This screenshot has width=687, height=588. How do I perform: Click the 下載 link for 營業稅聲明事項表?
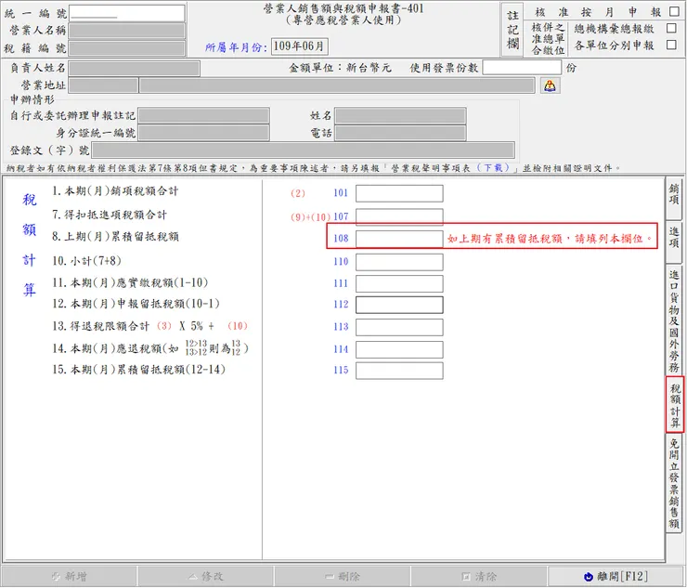pyautogui.click(x=493, y=168)
